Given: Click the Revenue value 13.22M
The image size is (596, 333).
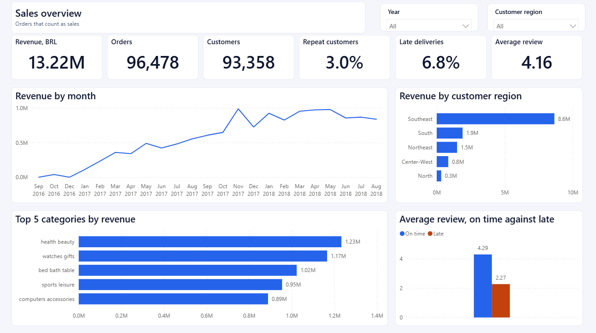Looking at the screenshot, I should tap(57, 62).
